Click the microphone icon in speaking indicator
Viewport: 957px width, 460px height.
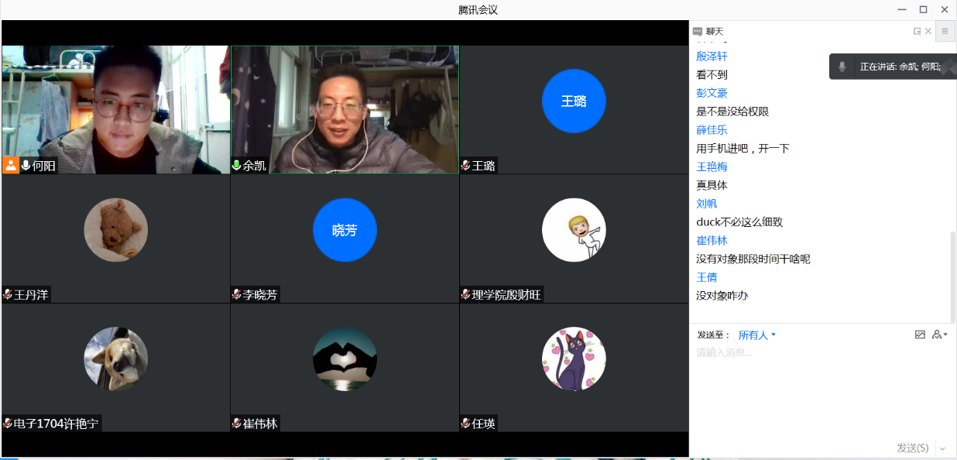(842, 67)
